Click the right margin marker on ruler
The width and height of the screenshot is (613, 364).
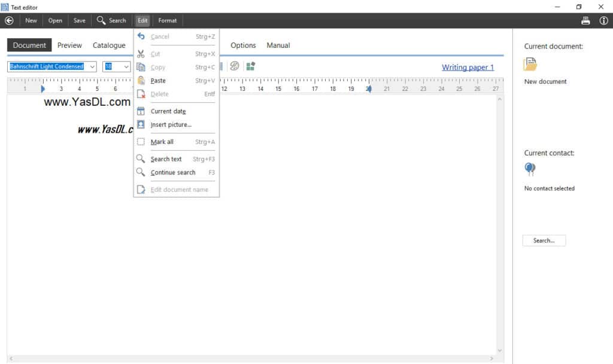pos(369,89)
